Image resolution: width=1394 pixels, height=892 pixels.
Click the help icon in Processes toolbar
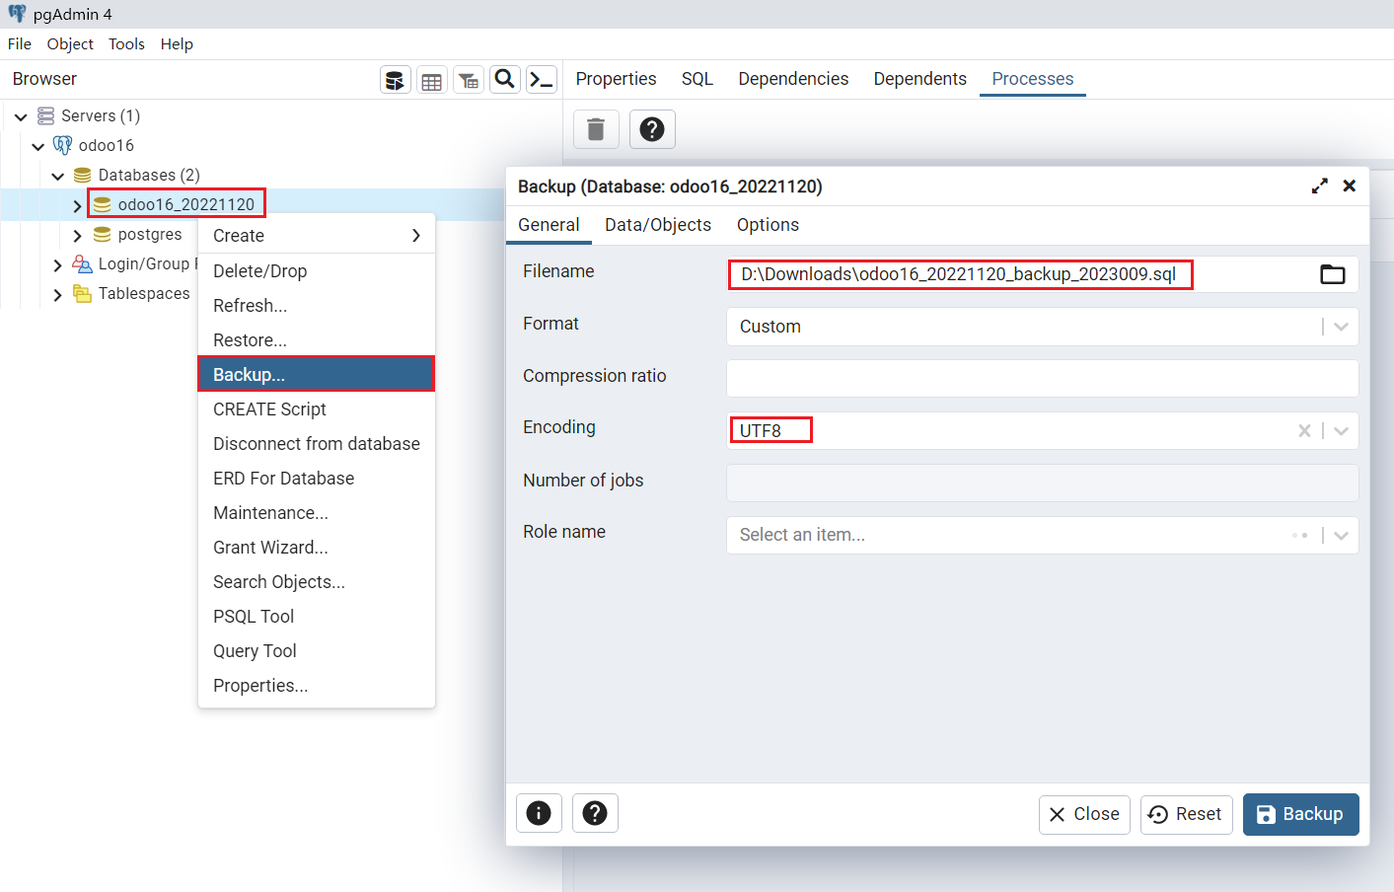click(x=652, y=129)
